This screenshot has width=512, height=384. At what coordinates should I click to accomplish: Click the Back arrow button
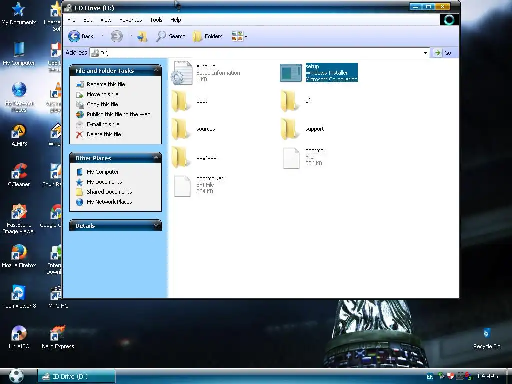(x=81, y=36)
